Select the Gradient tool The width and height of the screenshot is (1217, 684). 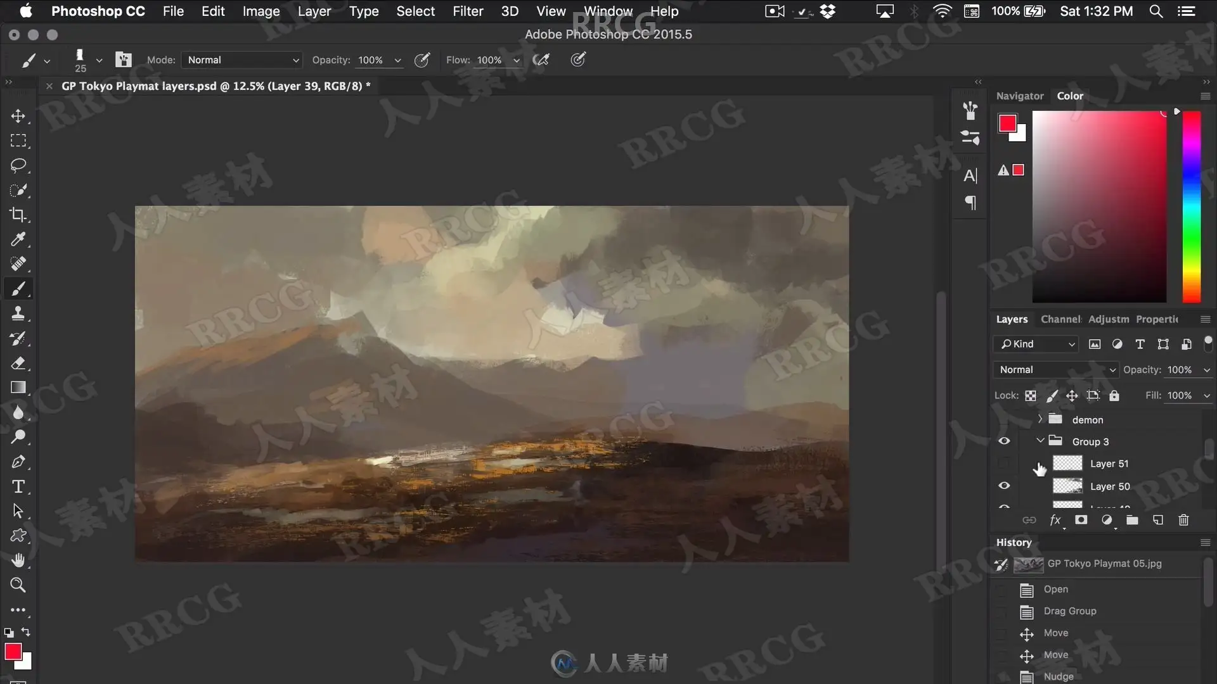coord(18,388)
